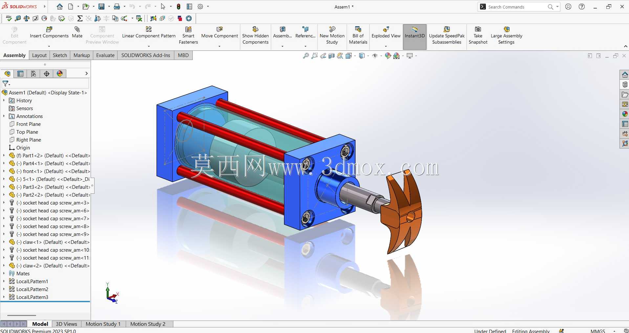This screenshot has height=333, width=629.
Task: Click Update SpeedPak Subassemblies
Action: click(447, 35)
